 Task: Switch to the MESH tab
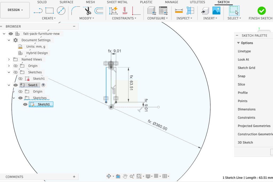click(x=90, y=2)
